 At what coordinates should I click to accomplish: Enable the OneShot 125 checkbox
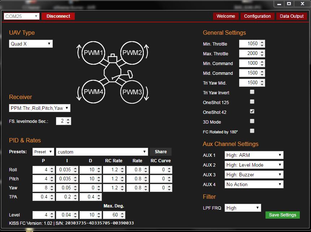point(252,102)
